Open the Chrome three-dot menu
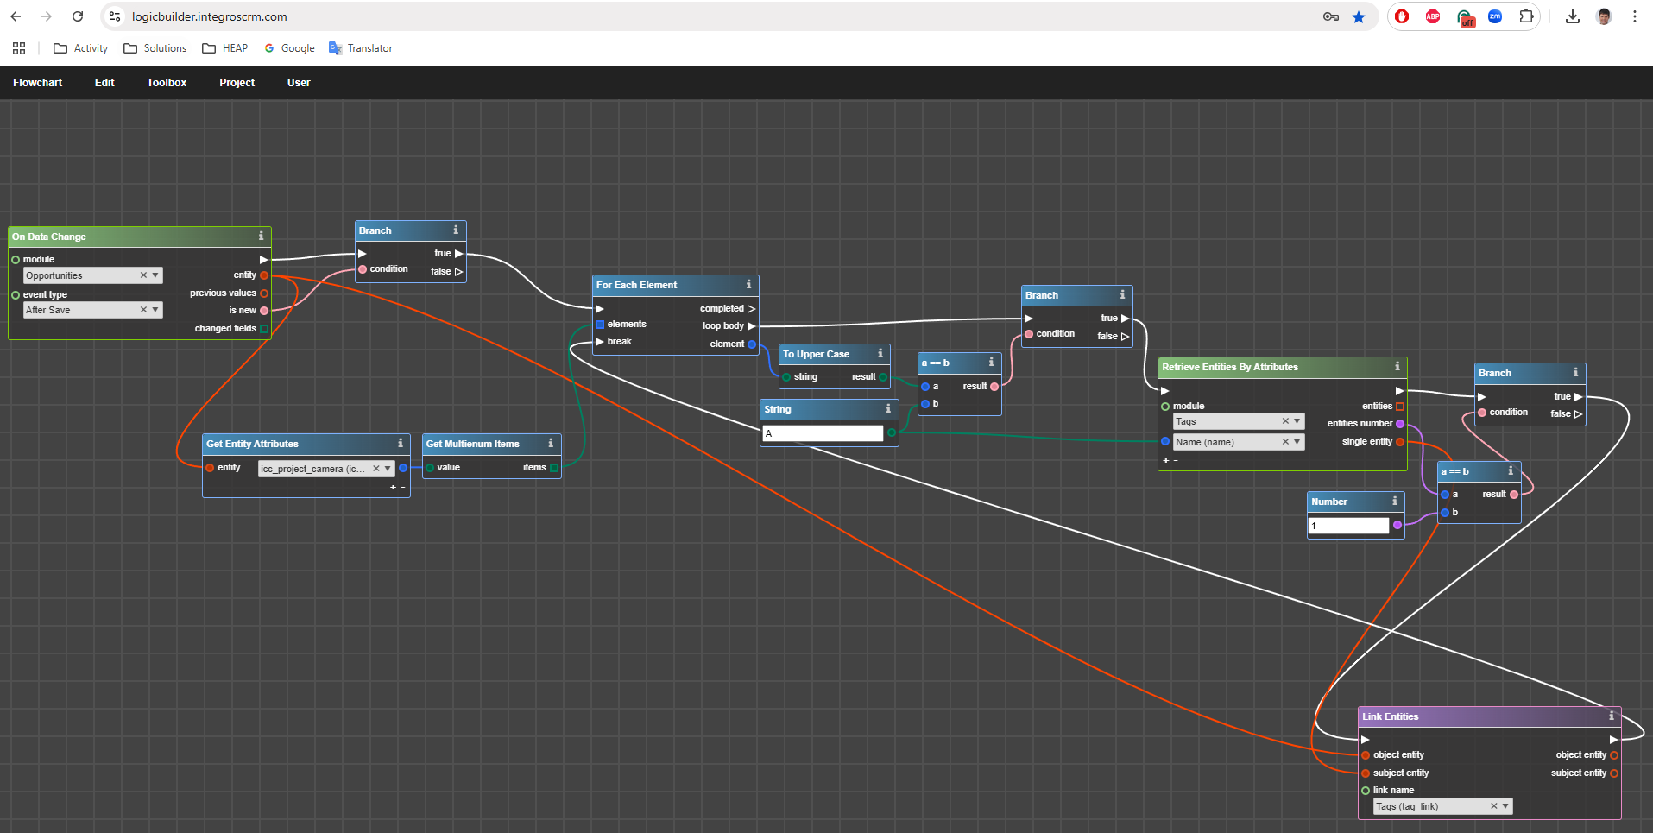 1635,16
